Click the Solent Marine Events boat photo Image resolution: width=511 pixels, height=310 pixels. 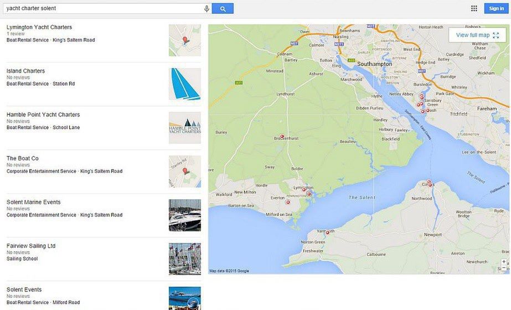coord(185,215)
